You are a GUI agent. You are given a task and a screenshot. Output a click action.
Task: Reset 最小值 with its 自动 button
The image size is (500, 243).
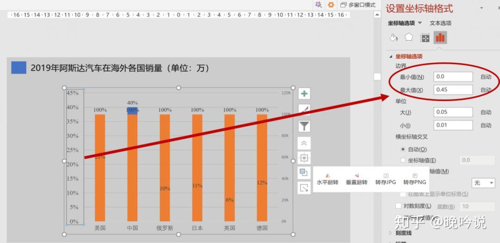486,77
